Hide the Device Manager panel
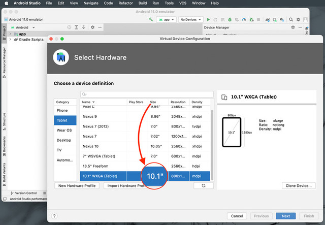The image size is (325, 225). coord(300,27)
